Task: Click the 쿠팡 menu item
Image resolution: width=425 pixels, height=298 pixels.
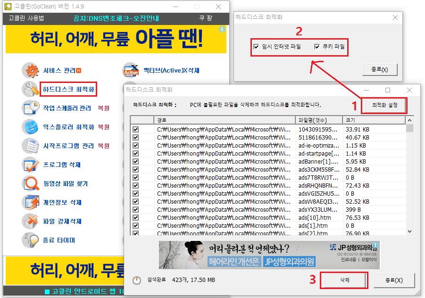Action: (206, 18)
